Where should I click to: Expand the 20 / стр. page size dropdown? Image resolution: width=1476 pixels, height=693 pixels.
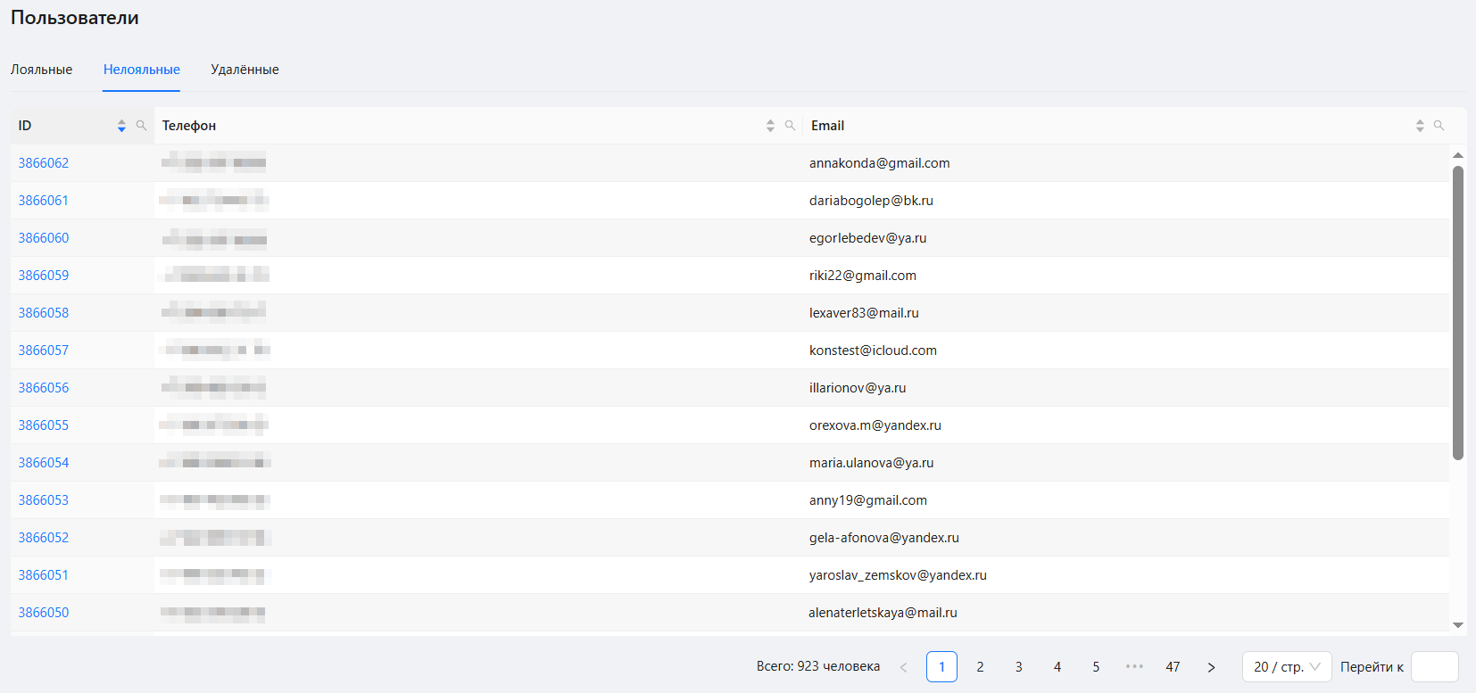pyautogui.click(x=1286, y=667)
